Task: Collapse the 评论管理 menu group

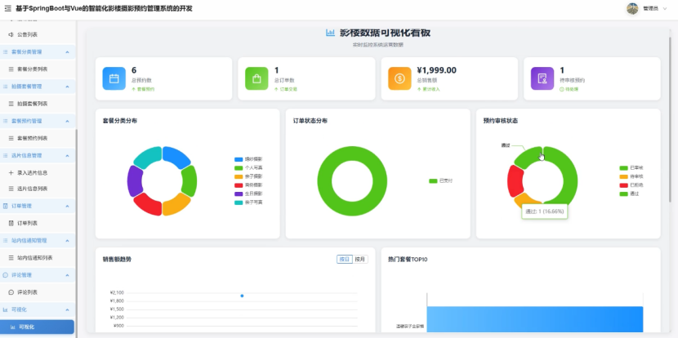Action: click(x=67, y=275)
